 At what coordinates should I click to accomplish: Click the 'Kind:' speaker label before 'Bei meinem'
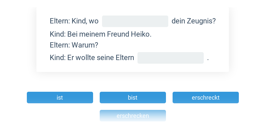click(58, 34)
